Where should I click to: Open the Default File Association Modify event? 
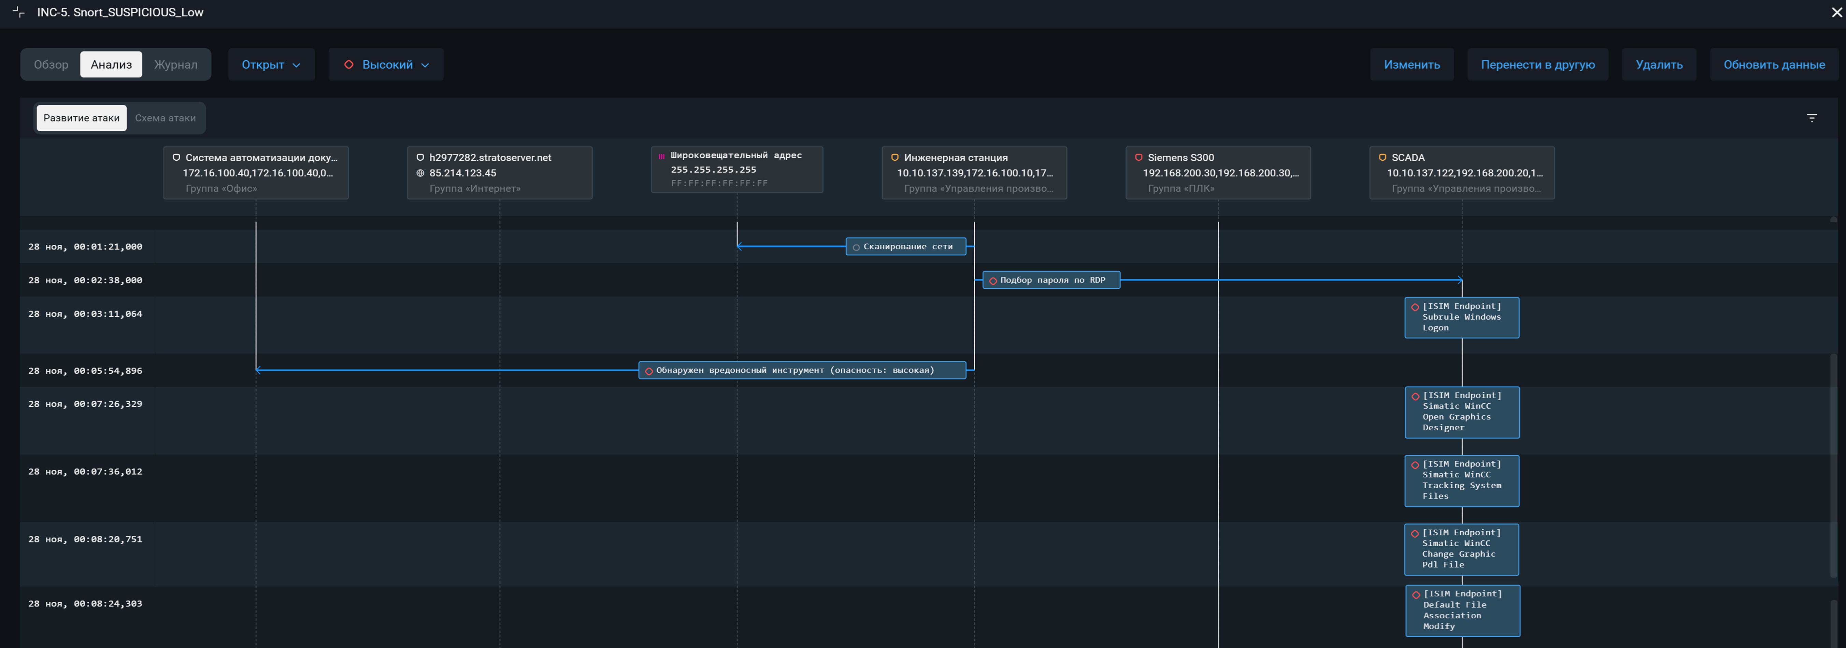(x=1462, y=611)
